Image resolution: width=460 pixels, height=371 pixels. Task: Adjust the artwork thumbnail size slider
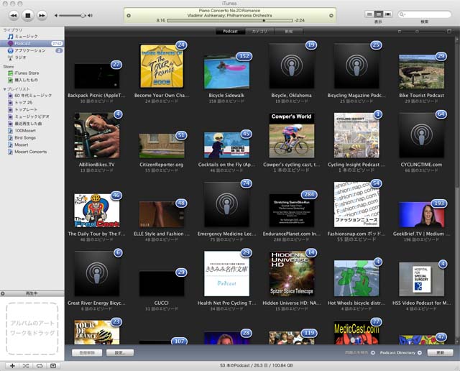(417, 32)
